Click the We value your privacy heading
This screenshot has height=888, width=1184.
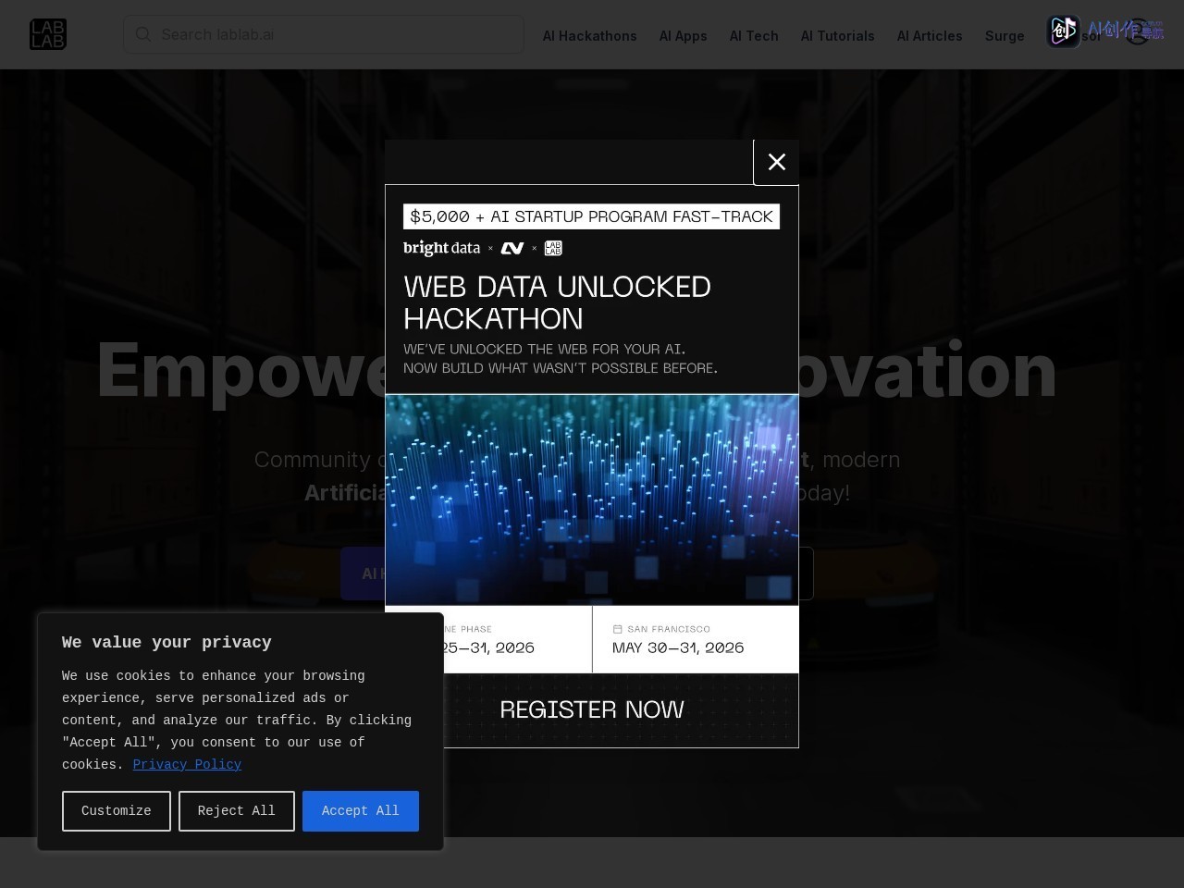click(166, 643)
